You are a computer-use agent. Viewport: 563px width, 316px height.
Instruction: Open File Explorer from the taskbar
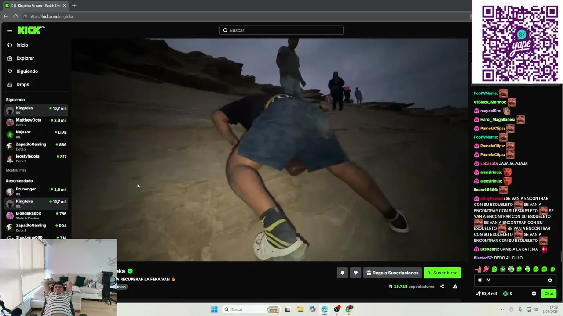(x=300, y=309)
